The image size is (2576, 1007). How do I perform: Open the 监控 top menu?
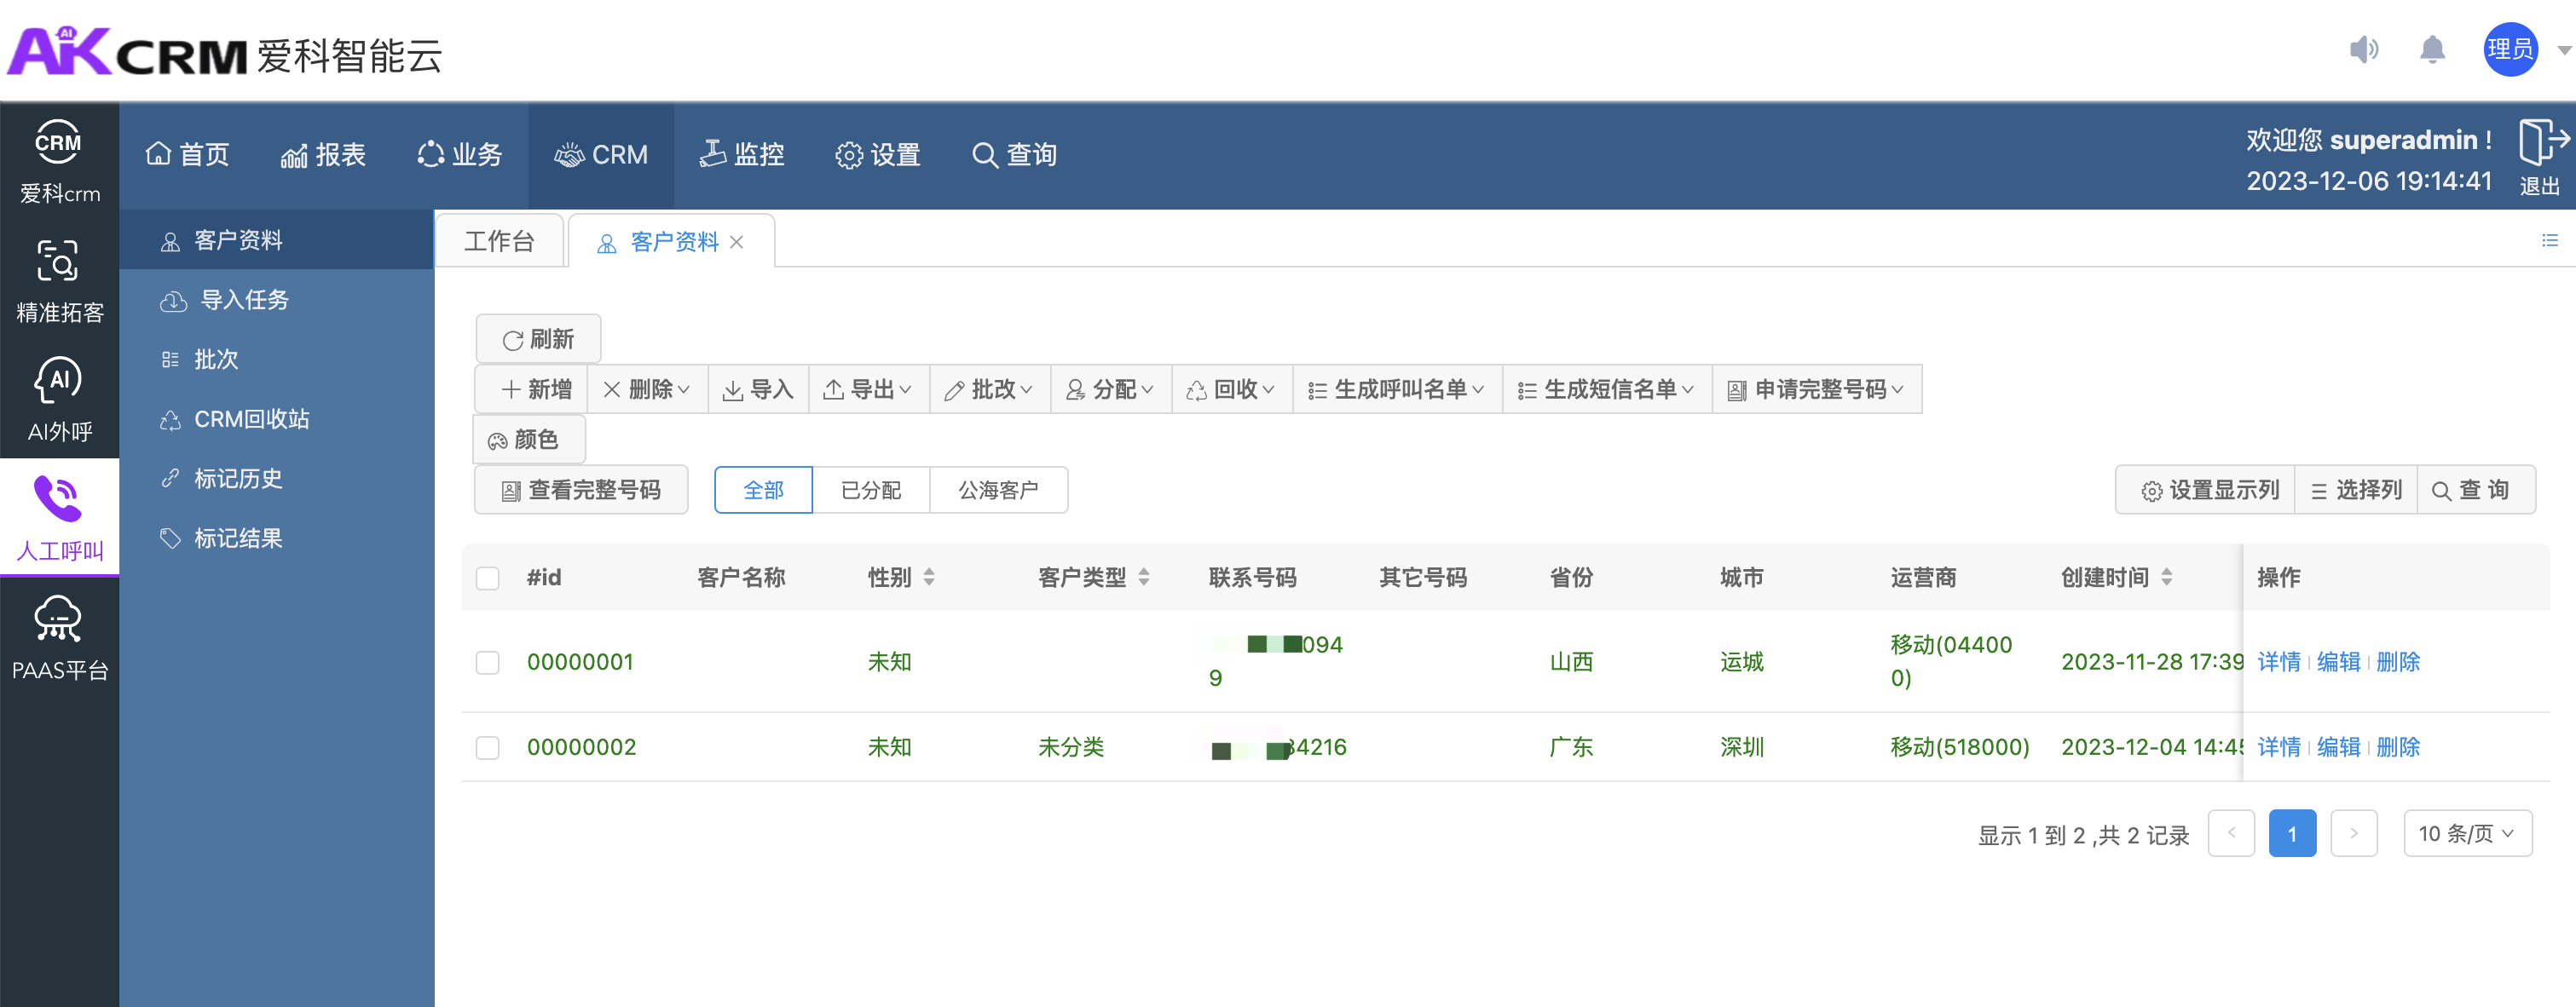[x=742, y=155]
